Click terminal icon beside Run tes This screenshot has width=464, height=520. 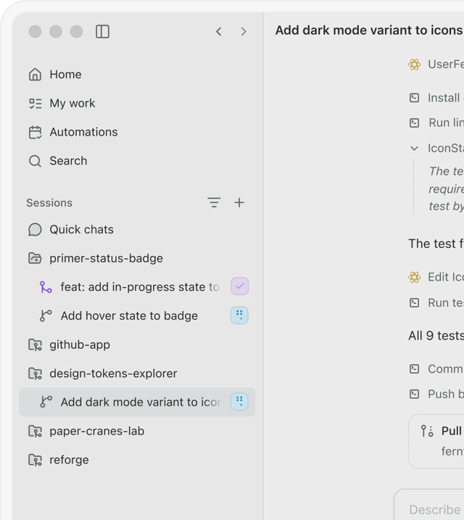414,302
